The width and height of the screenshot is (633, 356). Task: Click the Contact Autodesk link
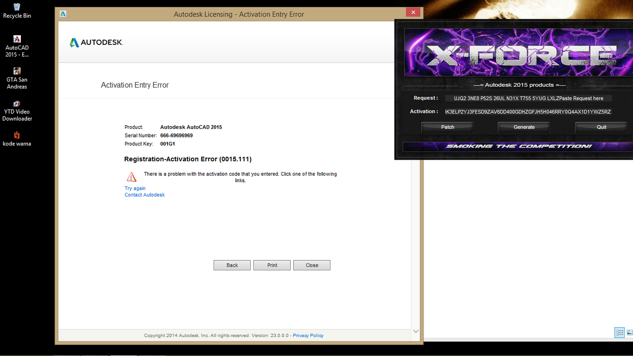144,195
